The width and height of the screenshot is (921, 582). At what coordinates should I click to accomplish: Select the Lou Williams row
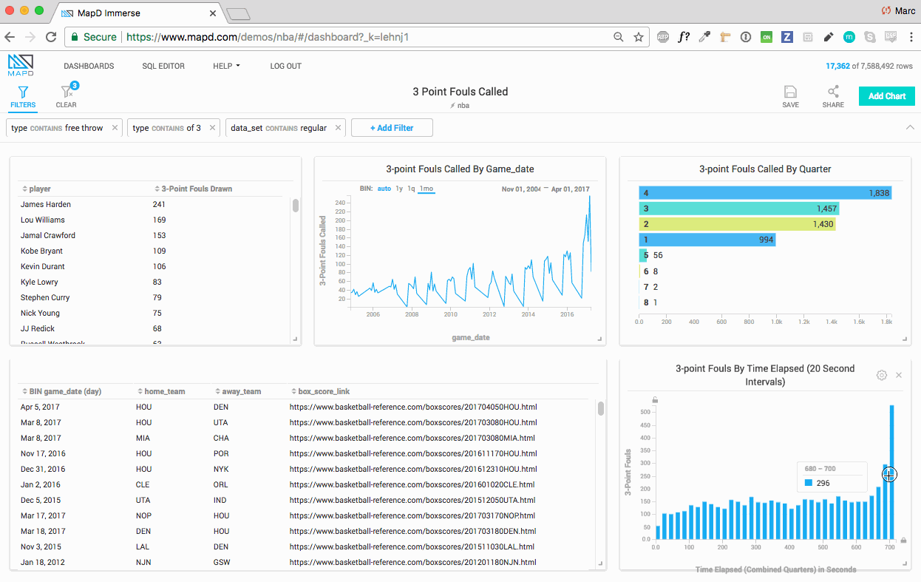(152, 220)
